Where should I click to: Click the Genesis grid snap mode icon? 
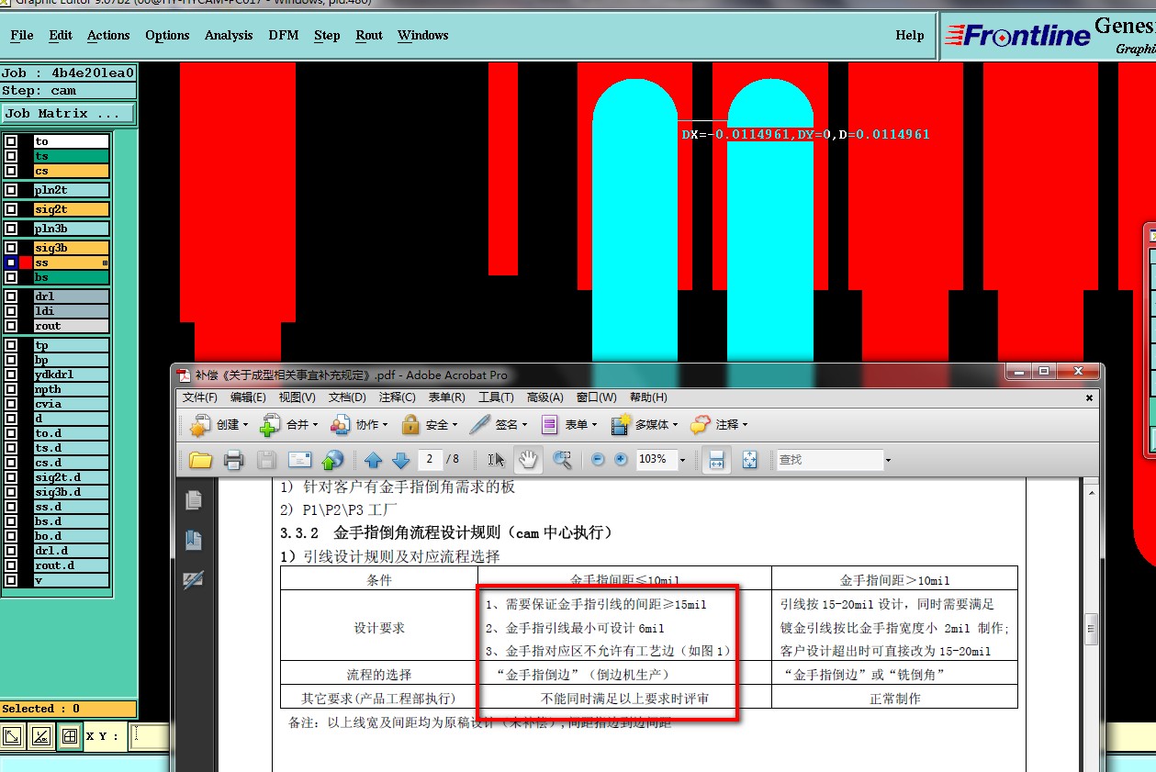click(70, 736)
